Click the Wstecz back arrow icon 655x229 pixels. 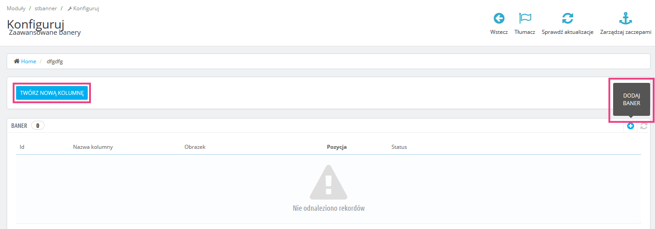[499, 18]
